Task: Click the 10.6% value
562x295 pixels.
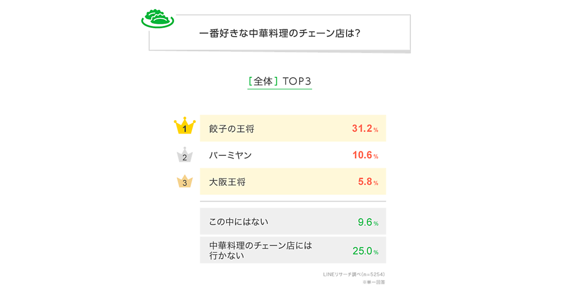Action: pyautogui.click(x=365, y=155)
